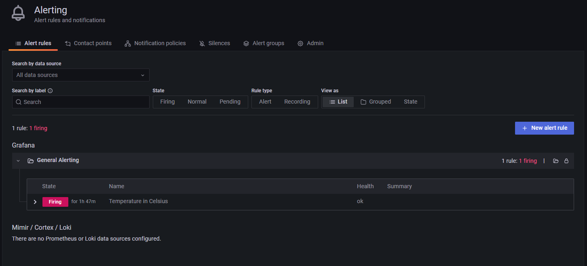This screenshot has width=587, height=266.
Task: View rules as List
Action: pos(338,102)
